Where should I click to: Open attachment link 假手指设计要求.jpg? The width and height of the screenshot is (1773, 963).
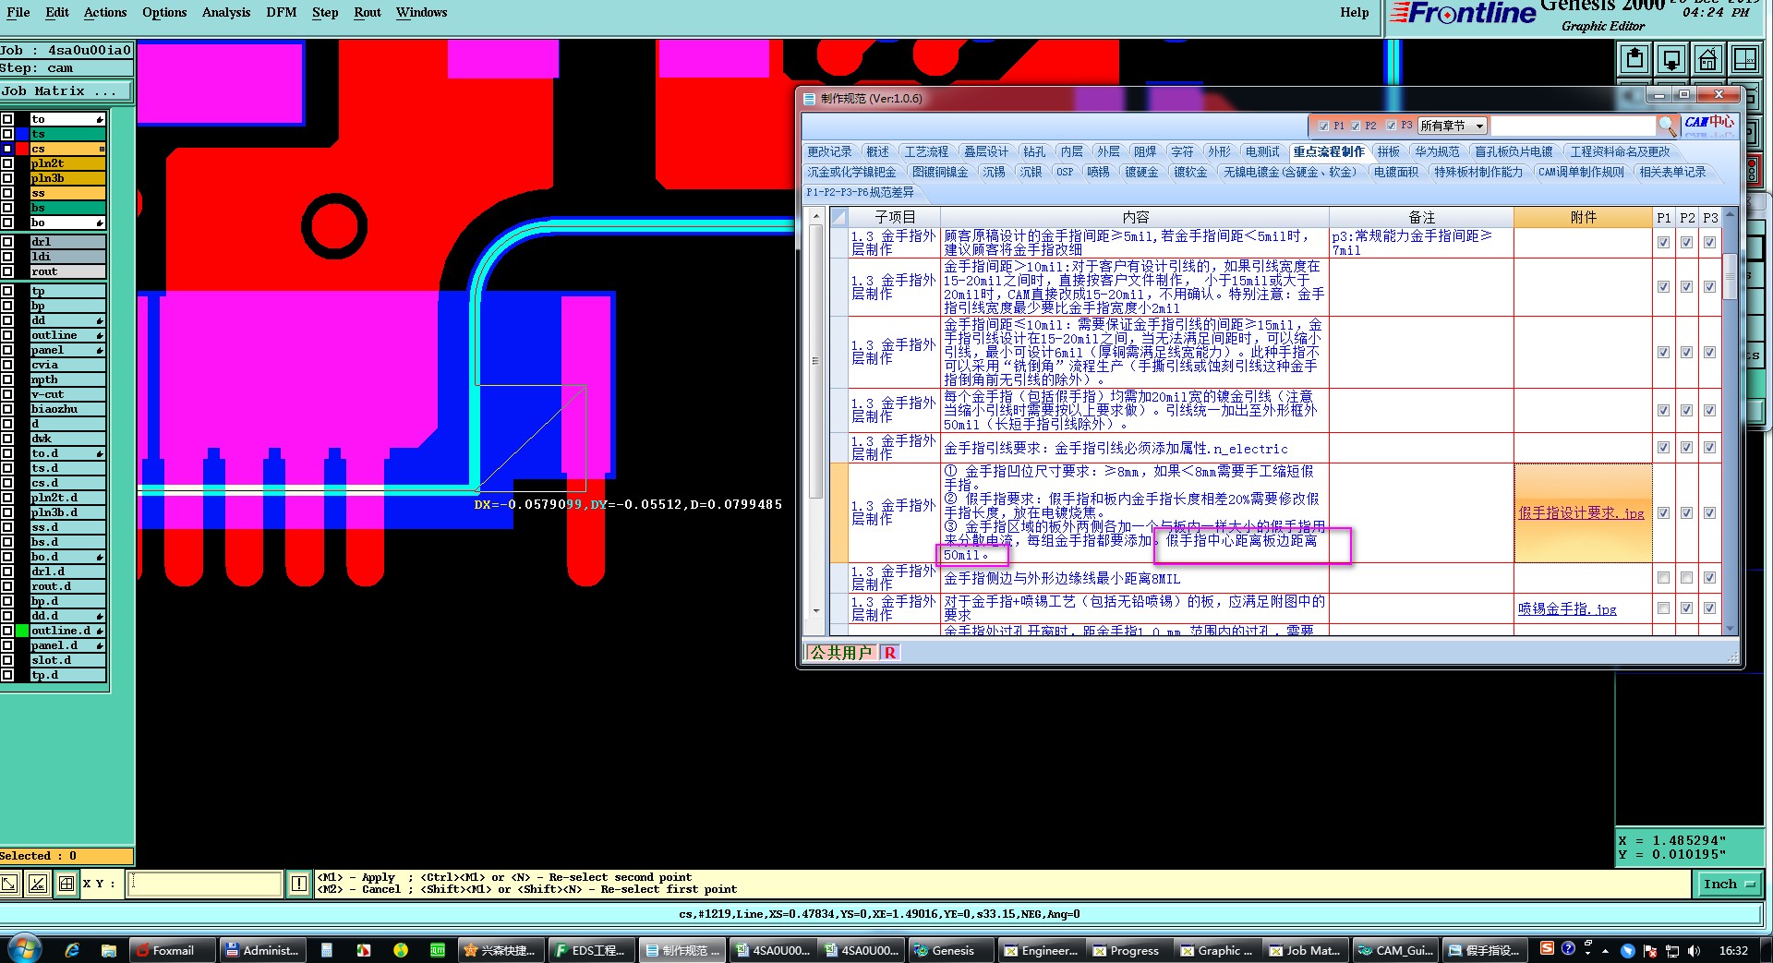coord(1581,513)
